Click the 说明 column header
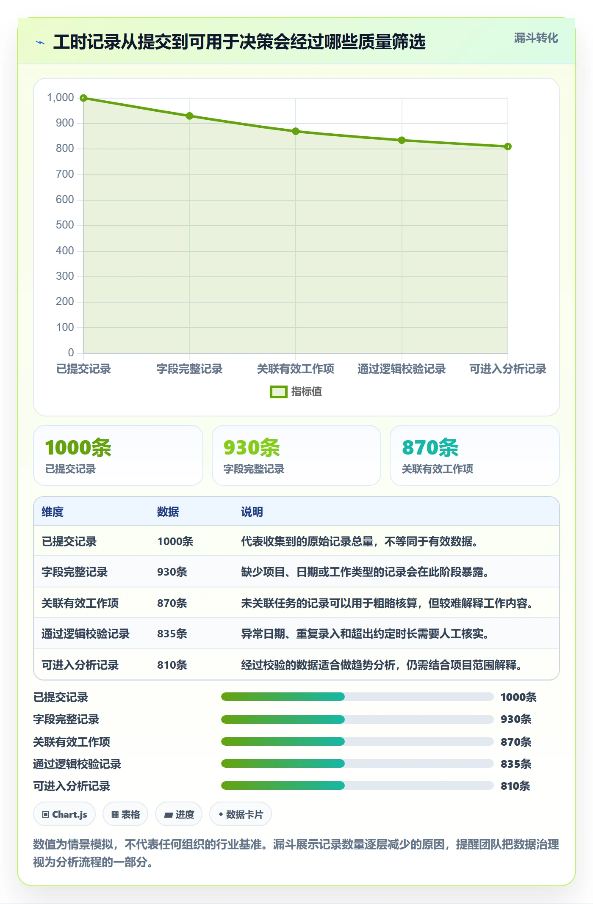Viewport: 593px width, 904px height. (252, 512)
